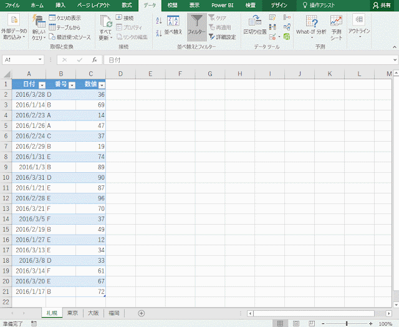Click the Remove Duplicates icon

(272, 27)
